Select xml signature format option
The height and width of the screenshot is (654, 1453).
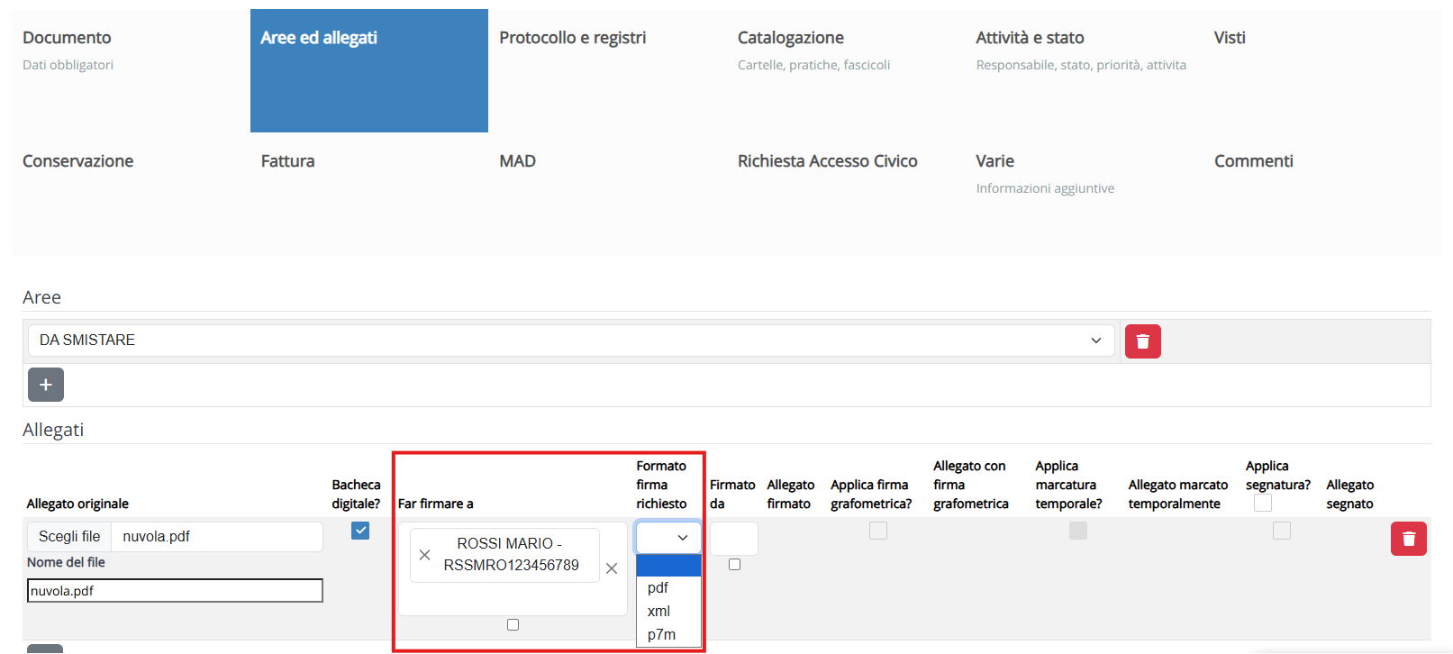point(668,611)
